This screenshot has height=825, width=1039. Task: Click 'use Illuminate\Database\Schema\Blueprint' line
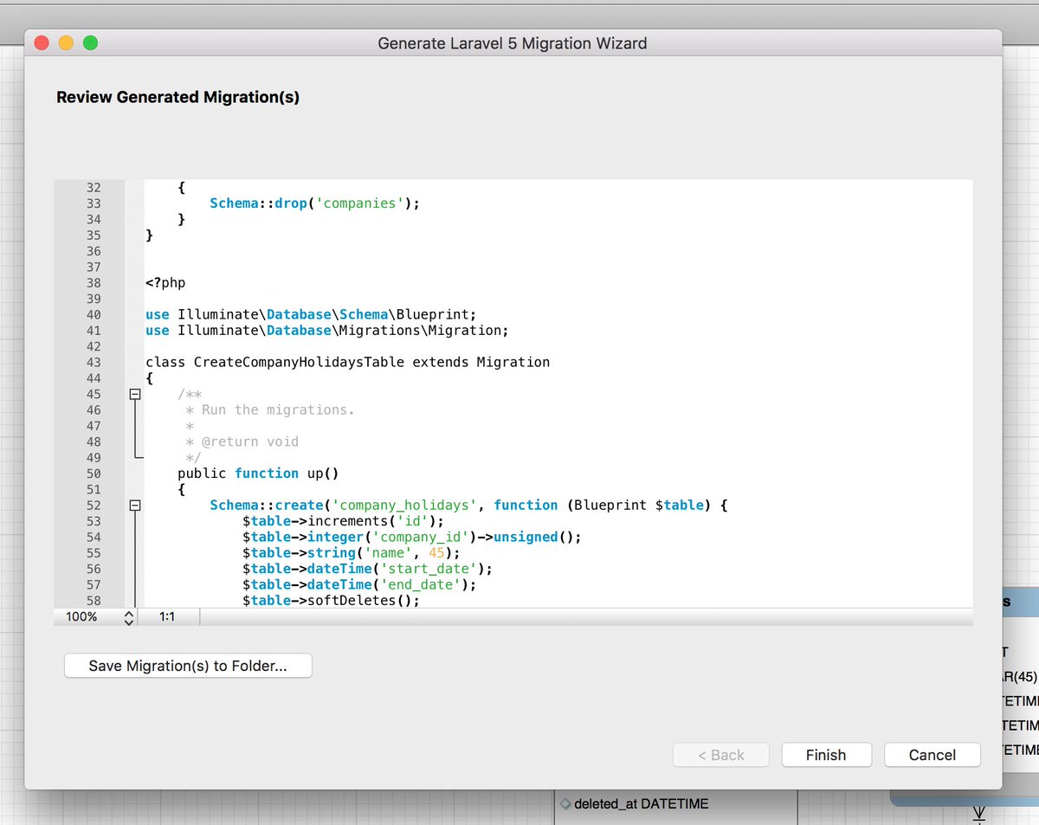pyautogui.click(x=311, y=314)
